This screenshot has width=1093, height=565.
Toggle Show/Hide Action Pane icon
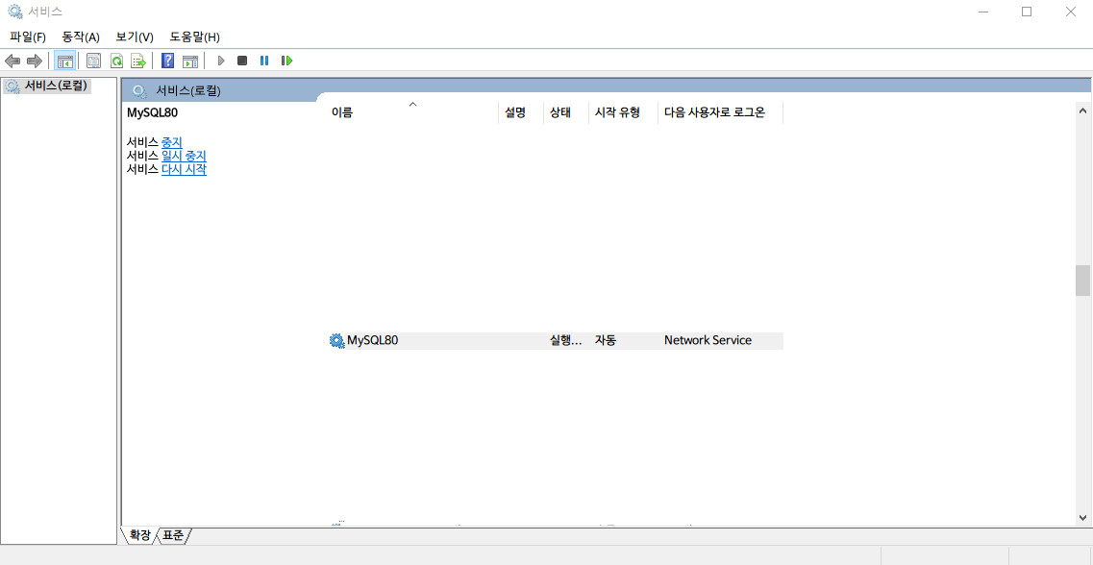click(190, 61)
